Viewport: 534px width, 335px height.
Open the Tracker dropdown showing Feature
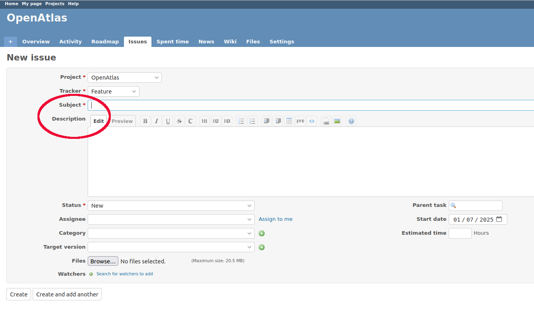[113, 91]
